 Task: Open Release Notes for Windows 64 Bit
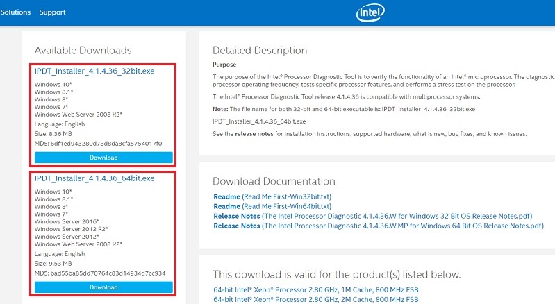click(379, 226)
